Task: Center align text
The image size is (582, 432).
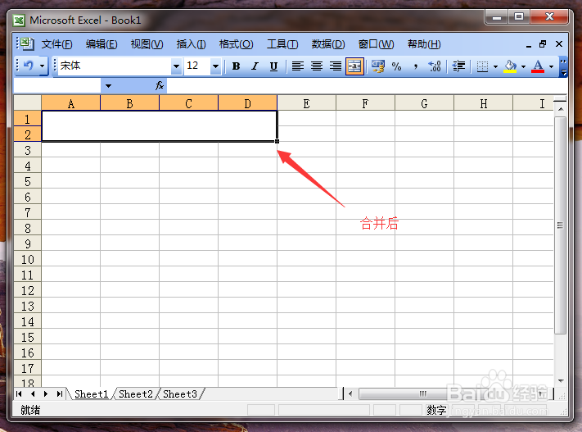Action: point(317,66)
